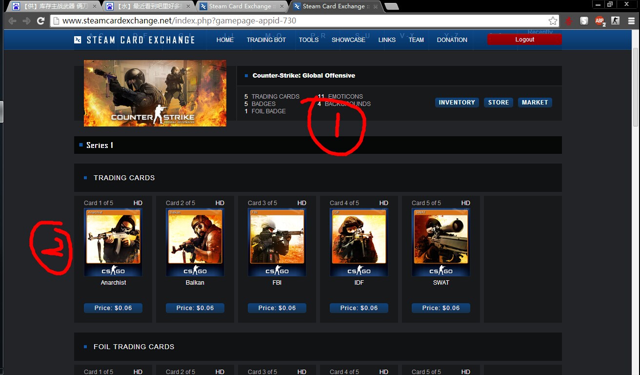Click the "Counter-Strike: Global Offensive" title text
640x375 pixels.
point(304,76)
